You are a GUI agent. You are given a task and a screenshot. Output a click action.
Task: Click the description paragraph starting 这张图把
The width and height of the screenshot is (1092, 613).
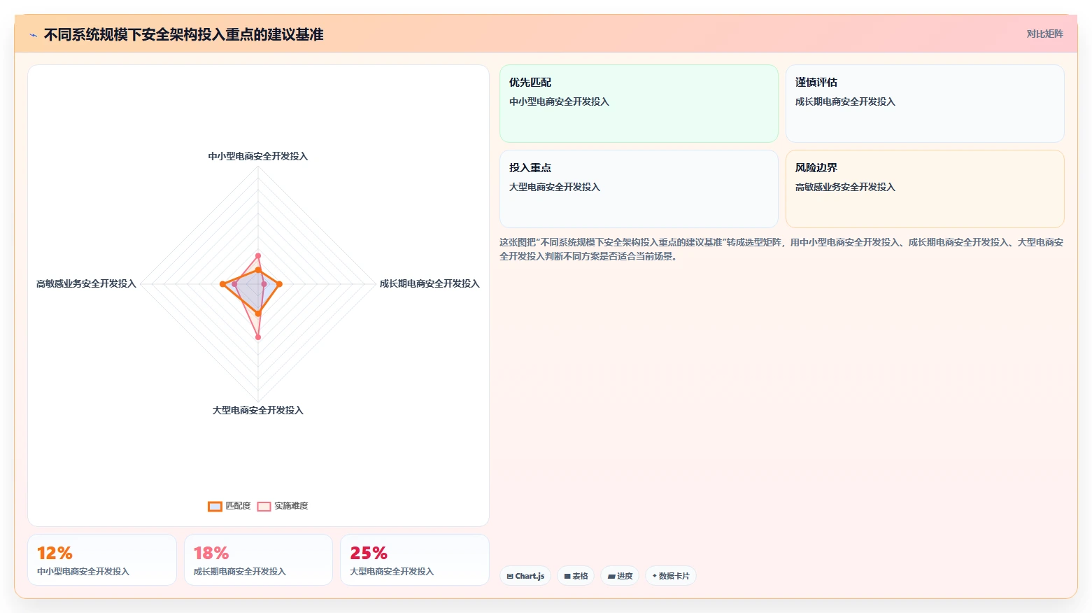coord(781,249)
